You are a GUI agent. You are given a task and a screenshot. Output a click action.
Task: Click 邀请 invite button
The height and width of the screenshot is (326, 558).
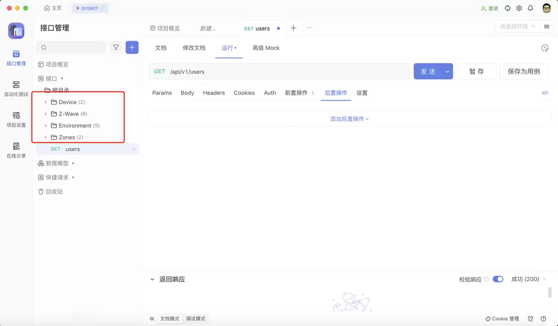490,8
